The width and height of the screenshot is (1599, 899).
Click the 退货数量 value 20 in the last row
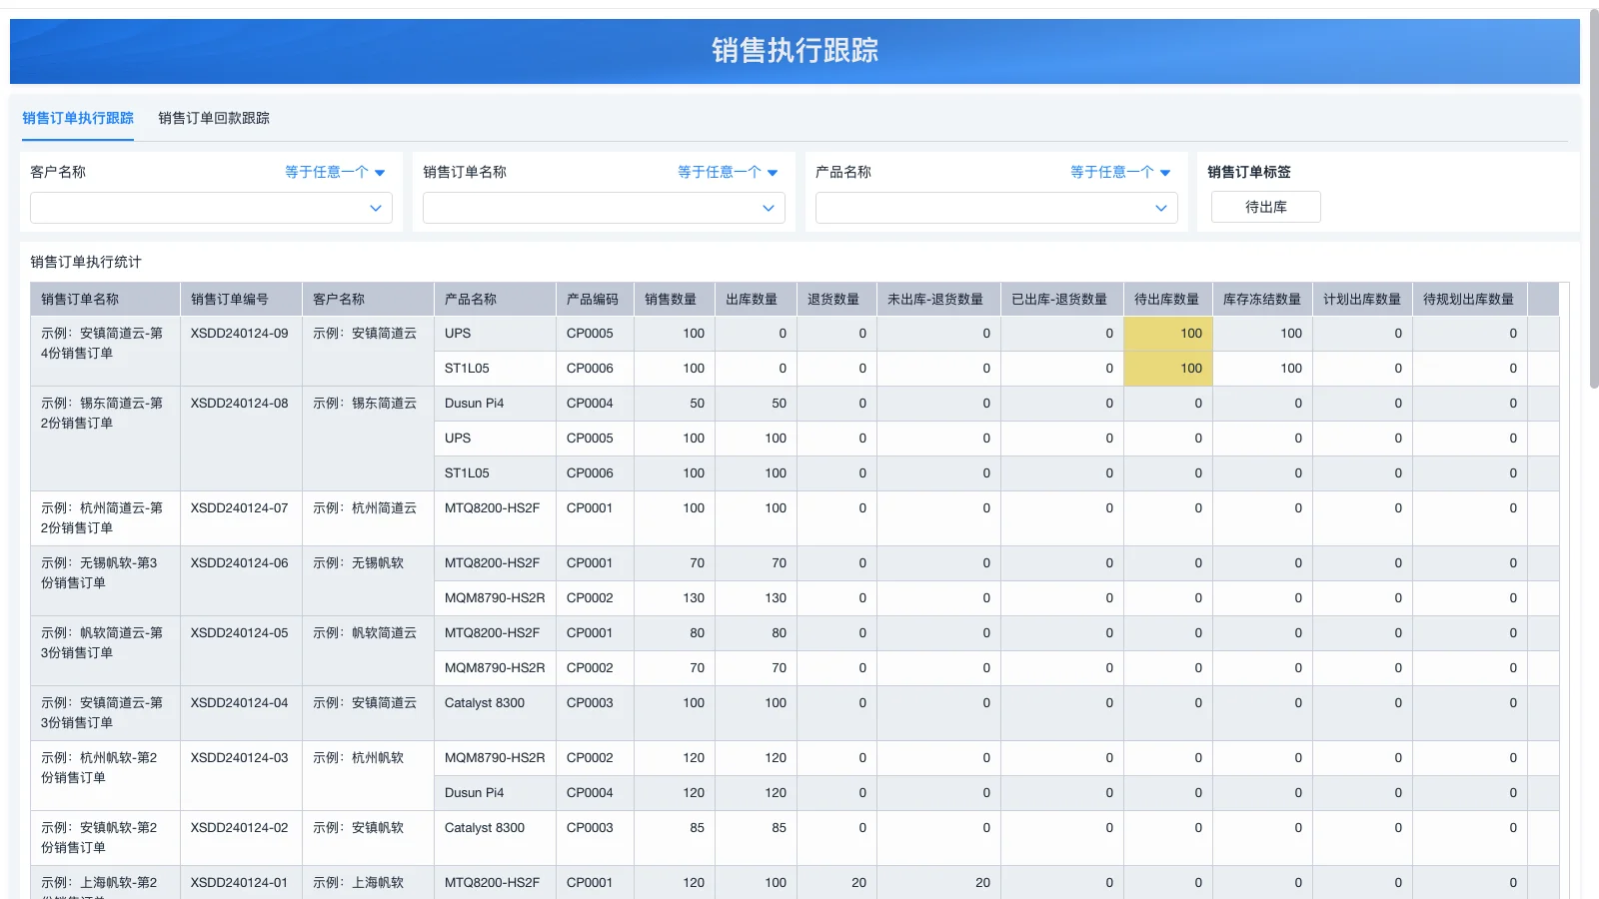tap(855, 882)
